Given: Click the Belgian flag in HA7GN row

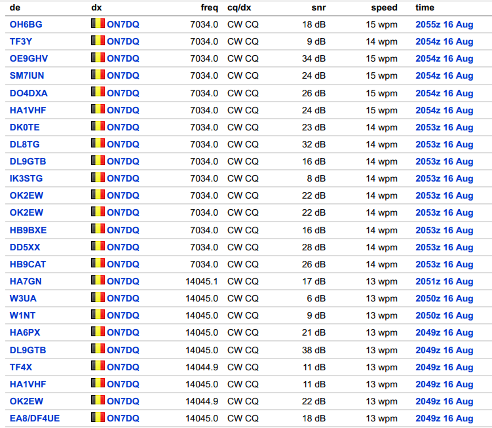Looking at the screenshot, I should (98, 280).
